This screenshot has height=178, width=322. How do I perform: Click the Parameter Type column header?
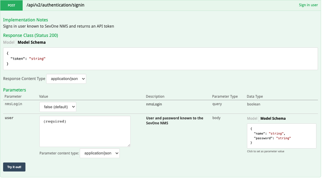tap(225, 96)
